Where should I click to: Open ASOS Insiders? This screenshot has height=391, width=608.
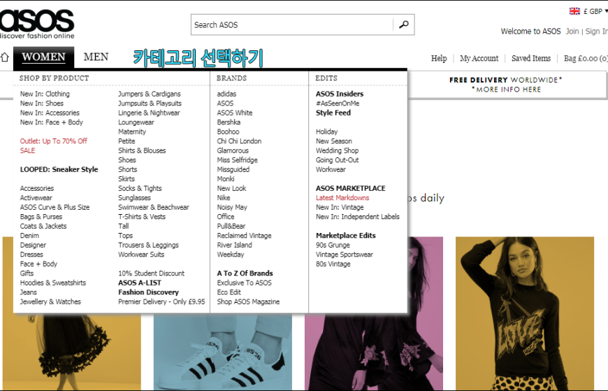[x=340, y=94]
